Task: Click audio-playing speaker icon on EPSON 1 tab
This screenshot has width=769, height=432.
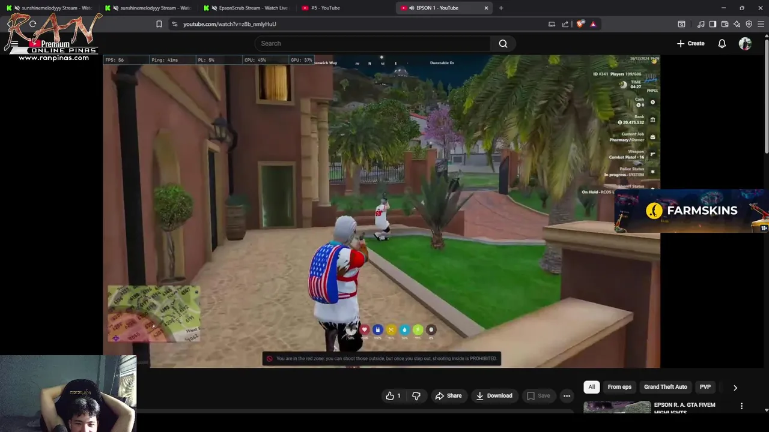Action: pos(412,8)
